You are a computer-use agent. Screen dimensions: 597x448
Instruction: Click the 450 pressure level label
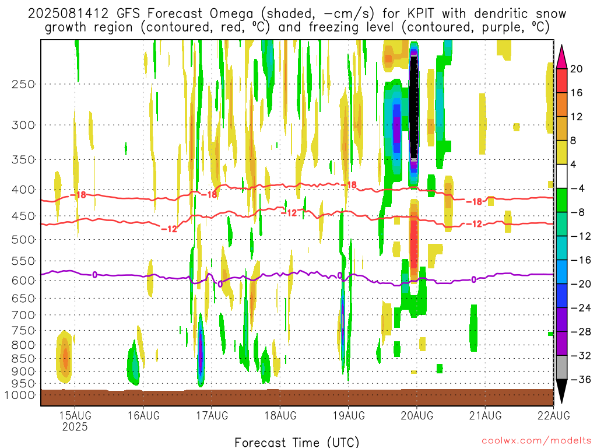click(x=23, y=216)
